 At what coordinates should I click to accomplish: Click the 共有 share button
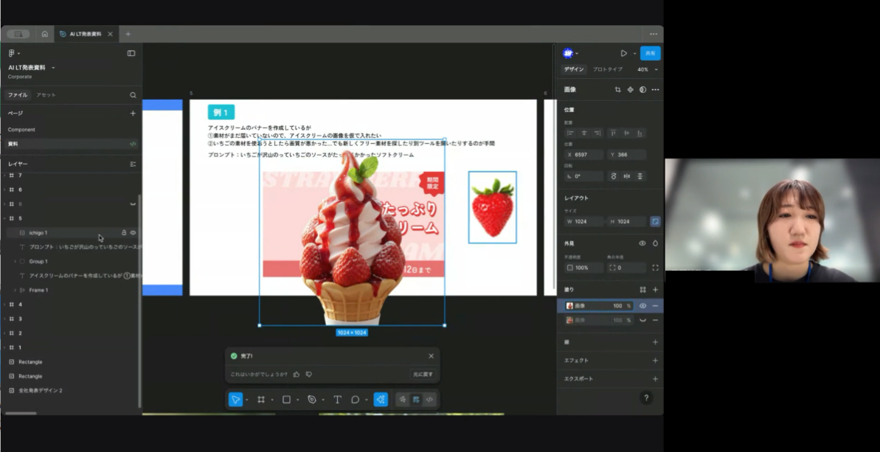(650, 53)
